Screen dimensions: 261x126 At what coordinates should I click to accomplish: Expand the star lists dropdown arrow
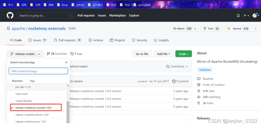click(x=256, y=28)
